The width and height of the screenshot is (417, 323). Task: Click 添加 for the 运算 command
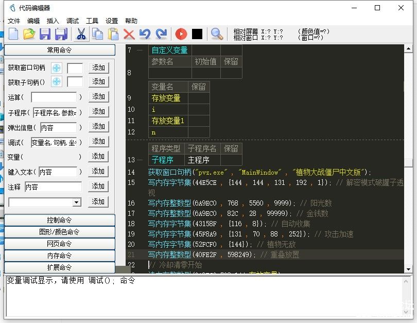(x=98, y=96)
